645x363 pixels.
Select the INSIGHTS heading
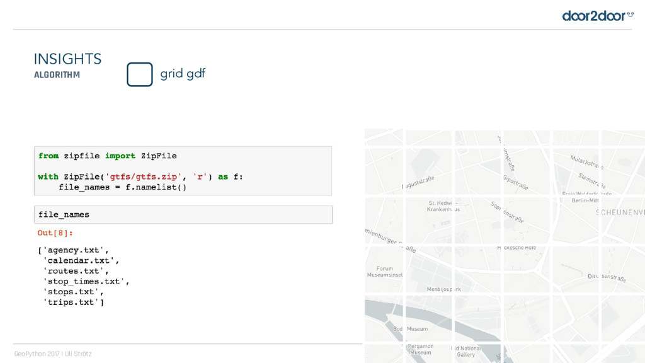[x=67, y=59]
